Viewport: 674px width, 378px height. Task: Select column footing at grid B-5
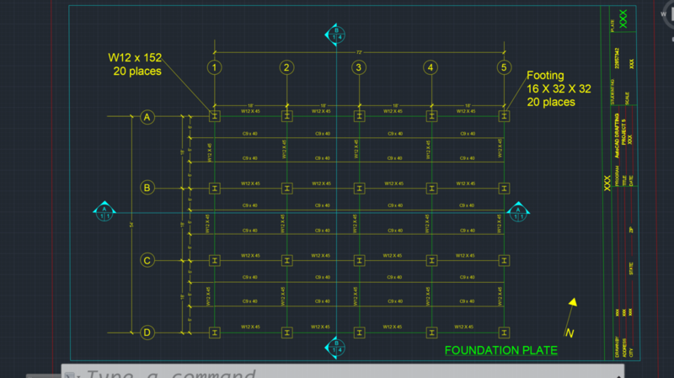pyautogui.click(x=504, y=188)
